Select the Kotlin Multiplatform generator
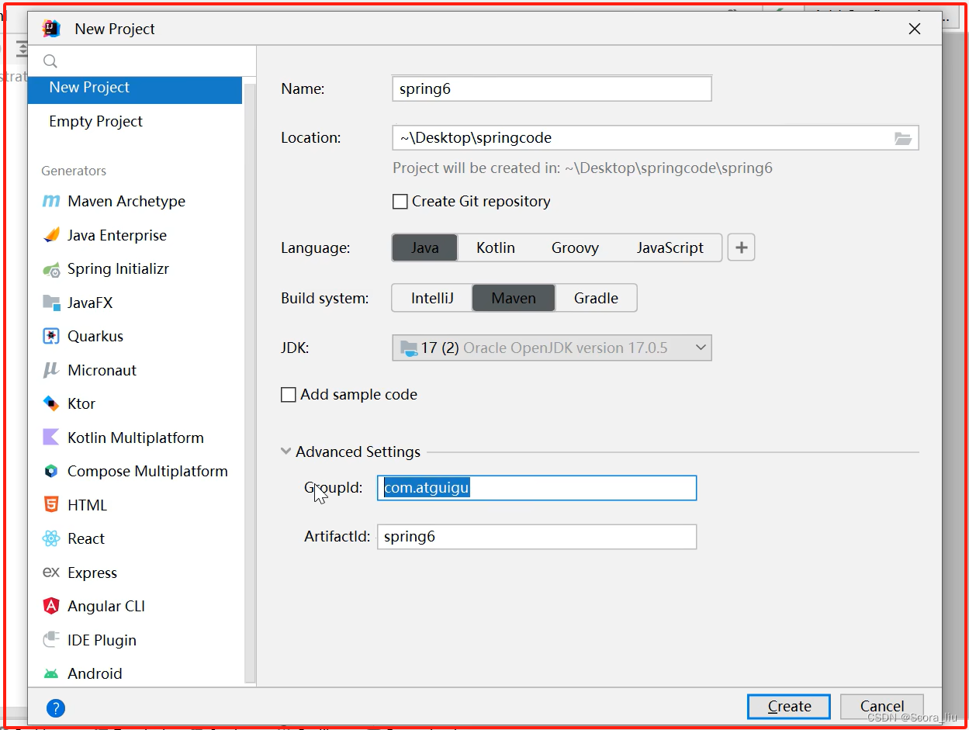Image resolution: width=969 pixels, height=730 pixels. (x=135, y=438)
